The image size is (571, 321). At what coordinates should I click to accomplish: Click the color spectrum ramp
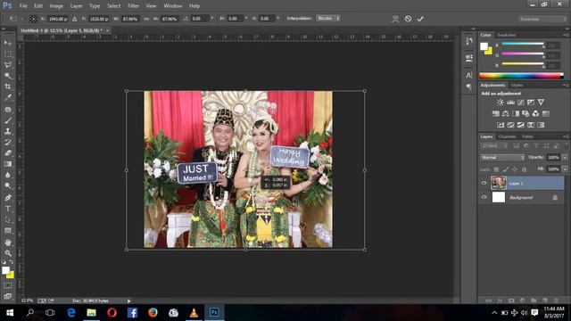[521, 76]
